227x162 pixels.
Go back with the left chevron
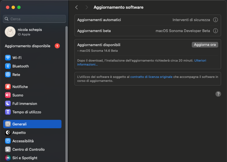click(77, 7)
